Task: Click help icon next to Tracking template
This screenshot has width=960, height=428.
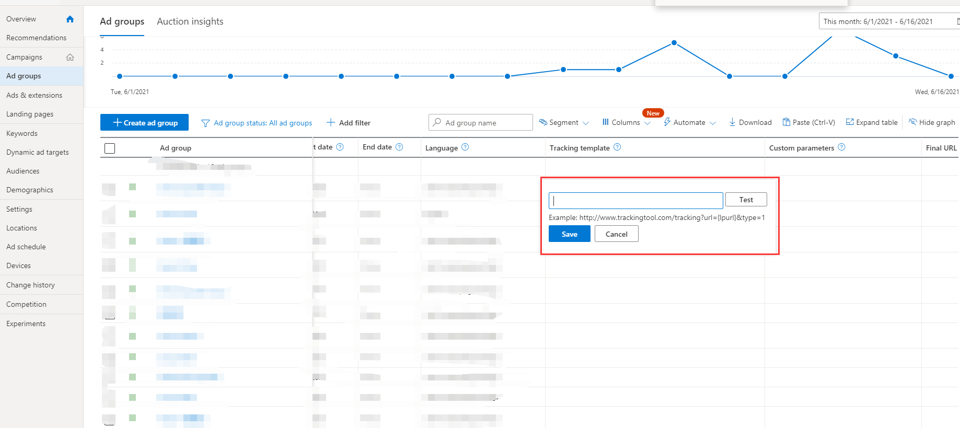Action: (617, 147)
